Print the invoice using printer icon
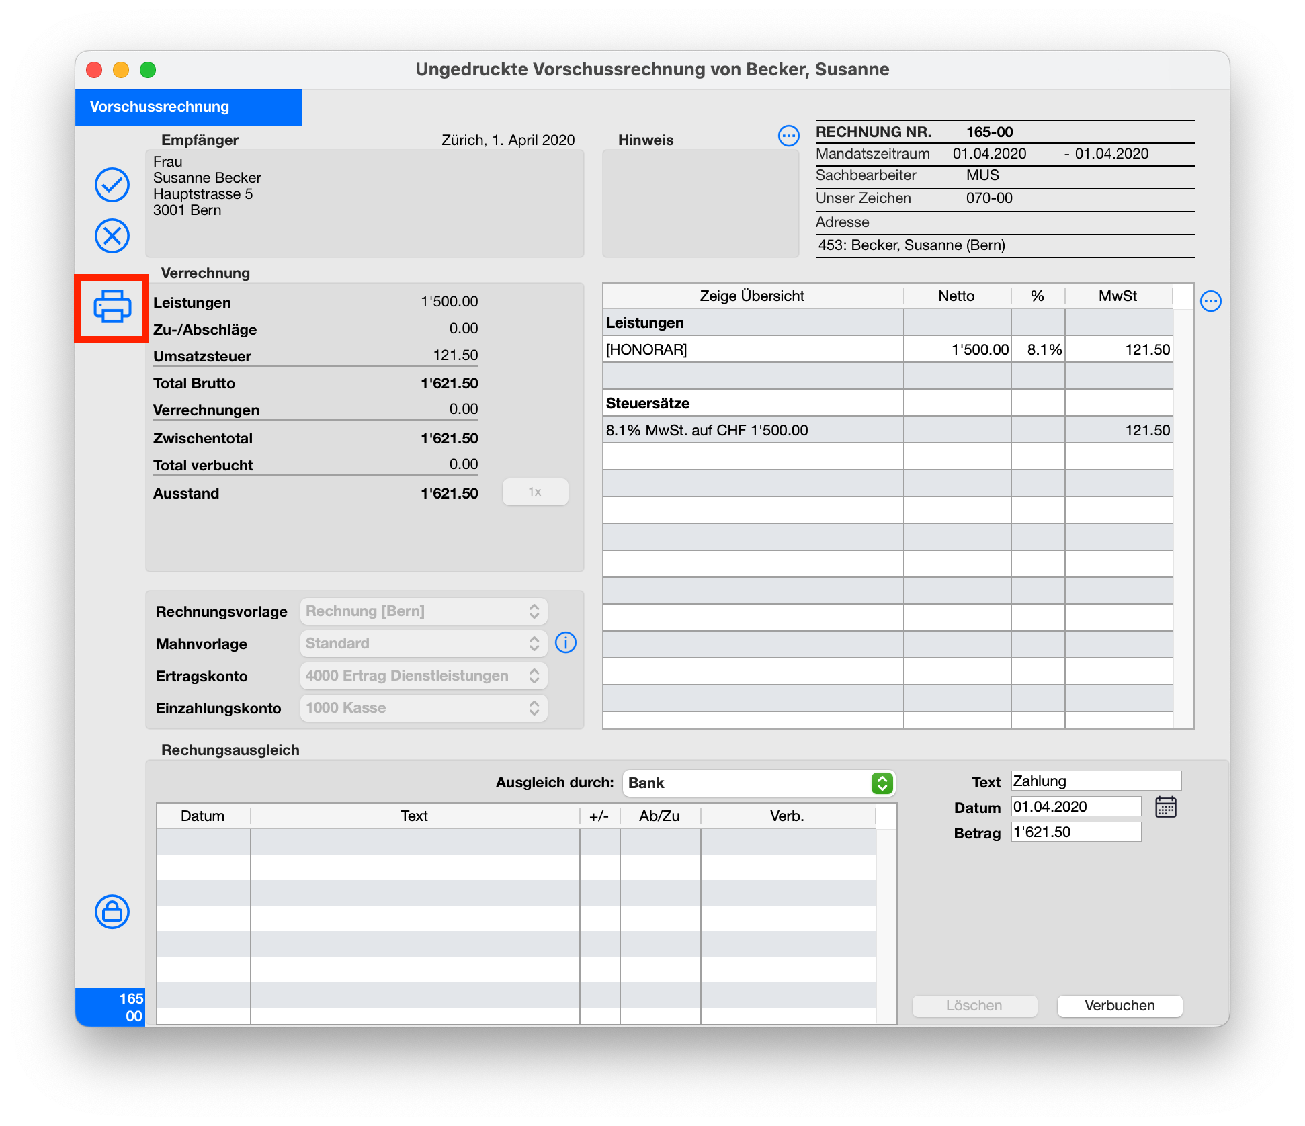The height and width of the screenshot is (1126, 1305). pyautogui.click(x=112, y=308)
